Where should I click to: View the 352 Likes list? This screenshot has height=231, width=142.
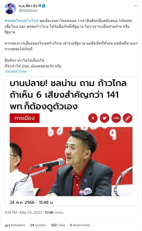click(58, 225)
